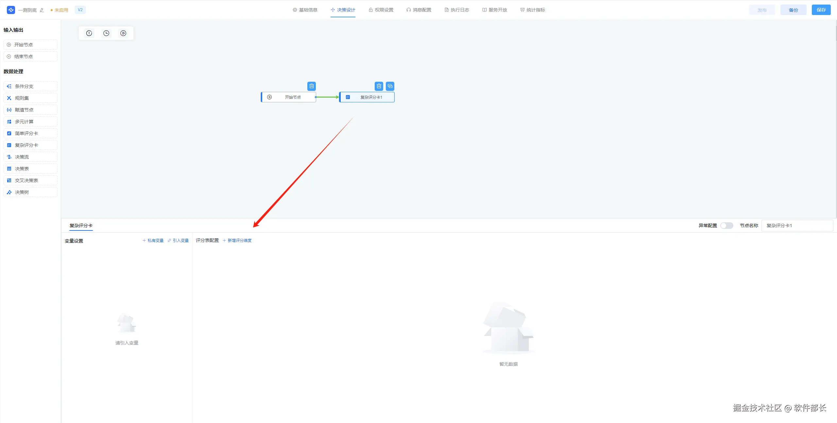Switch to the 执行日志 tab
The image size is (837, 423).
[x=457, y=10]
